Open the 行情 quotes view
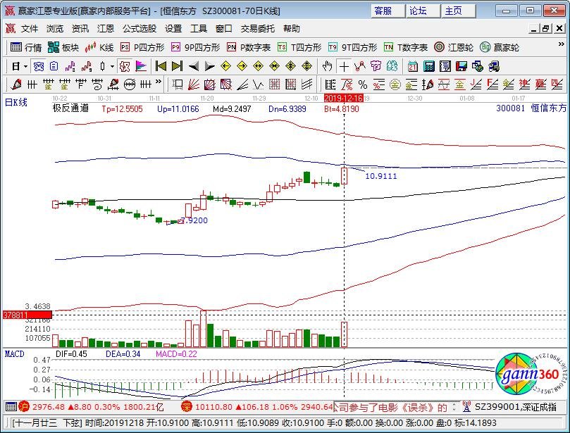Viewport: 570px width, 433px height. coord(26,47)
